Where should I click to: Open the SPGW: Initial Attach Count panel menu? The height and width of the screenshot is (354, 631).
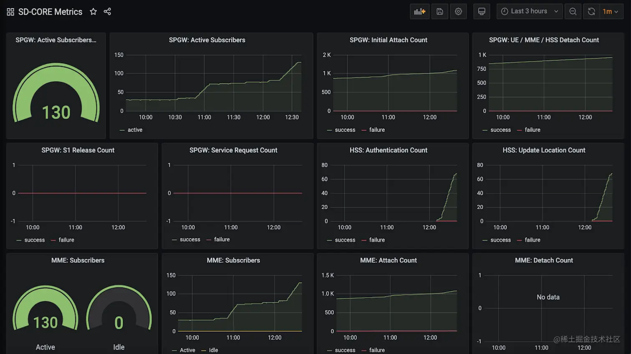(389, 40)
